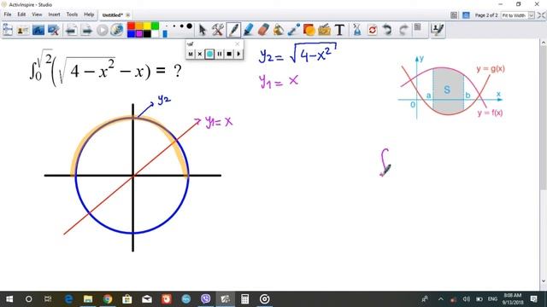Open the Main Menu toolbar icon

click(8, 31)
